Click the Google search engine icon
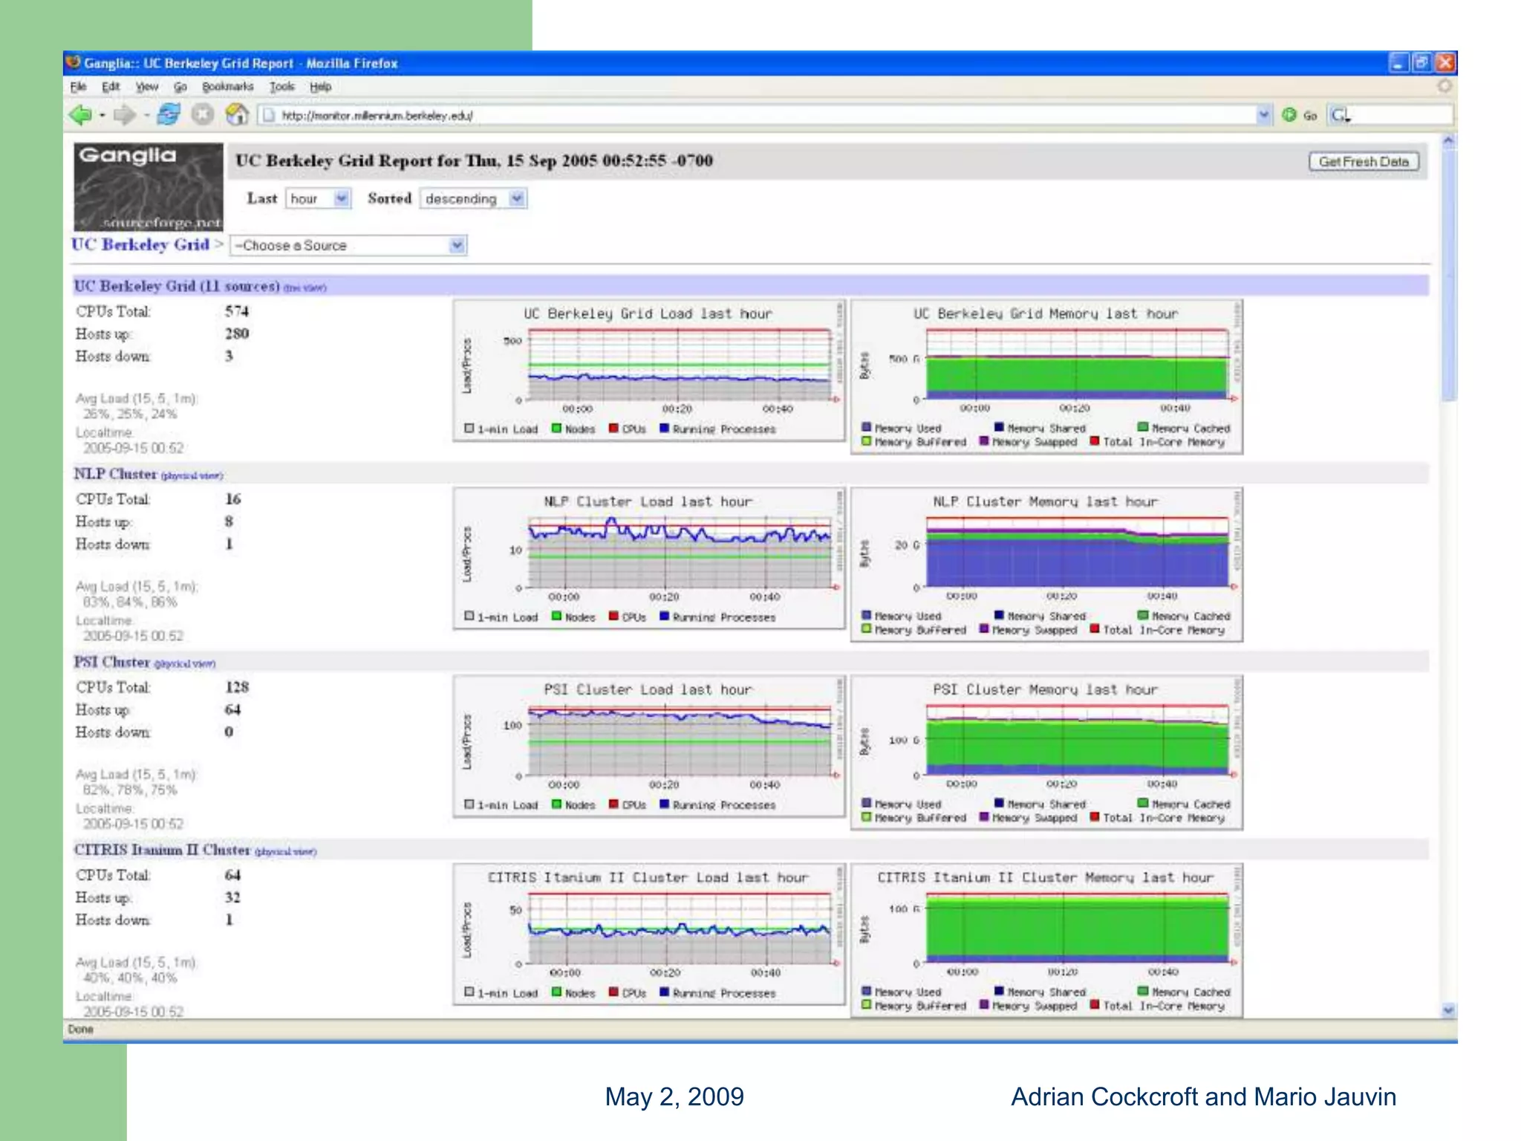This screenshot has height=1141, width=1521. coord(1340,115)
